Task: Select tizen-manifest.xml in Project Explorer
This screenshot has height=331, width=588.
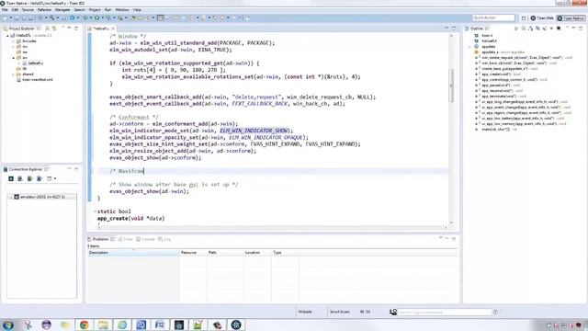Action: 35,80
